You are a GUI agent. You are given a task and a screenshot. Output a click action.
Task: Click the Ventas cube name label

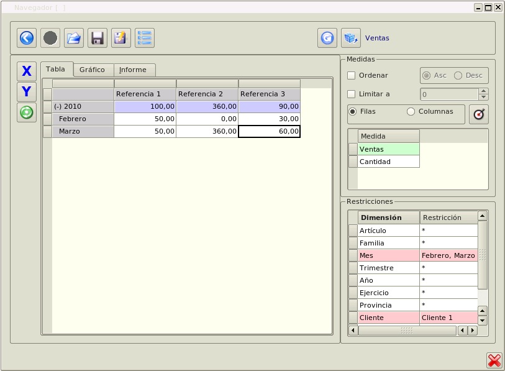(x=377, y=38)
